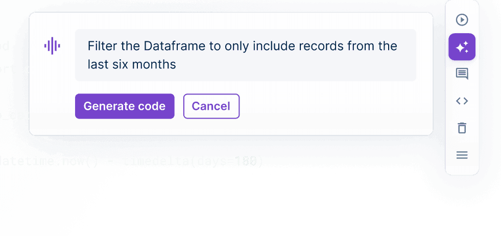Open the cell comments icon
The width and height of the screenshot is (501, 236).
pos(462,74)
